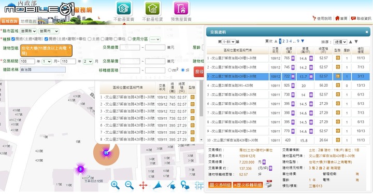The width and height of the screenshot is (373, 194).
Task: Open the 交易明細 transaction details button
Action: point(220,185)
